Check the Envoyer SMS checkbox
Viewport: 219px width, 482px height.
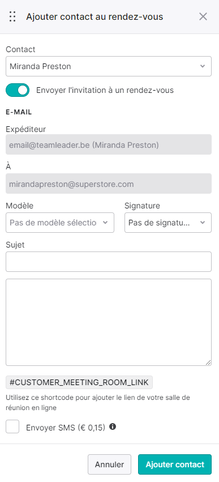coord(12,426)
